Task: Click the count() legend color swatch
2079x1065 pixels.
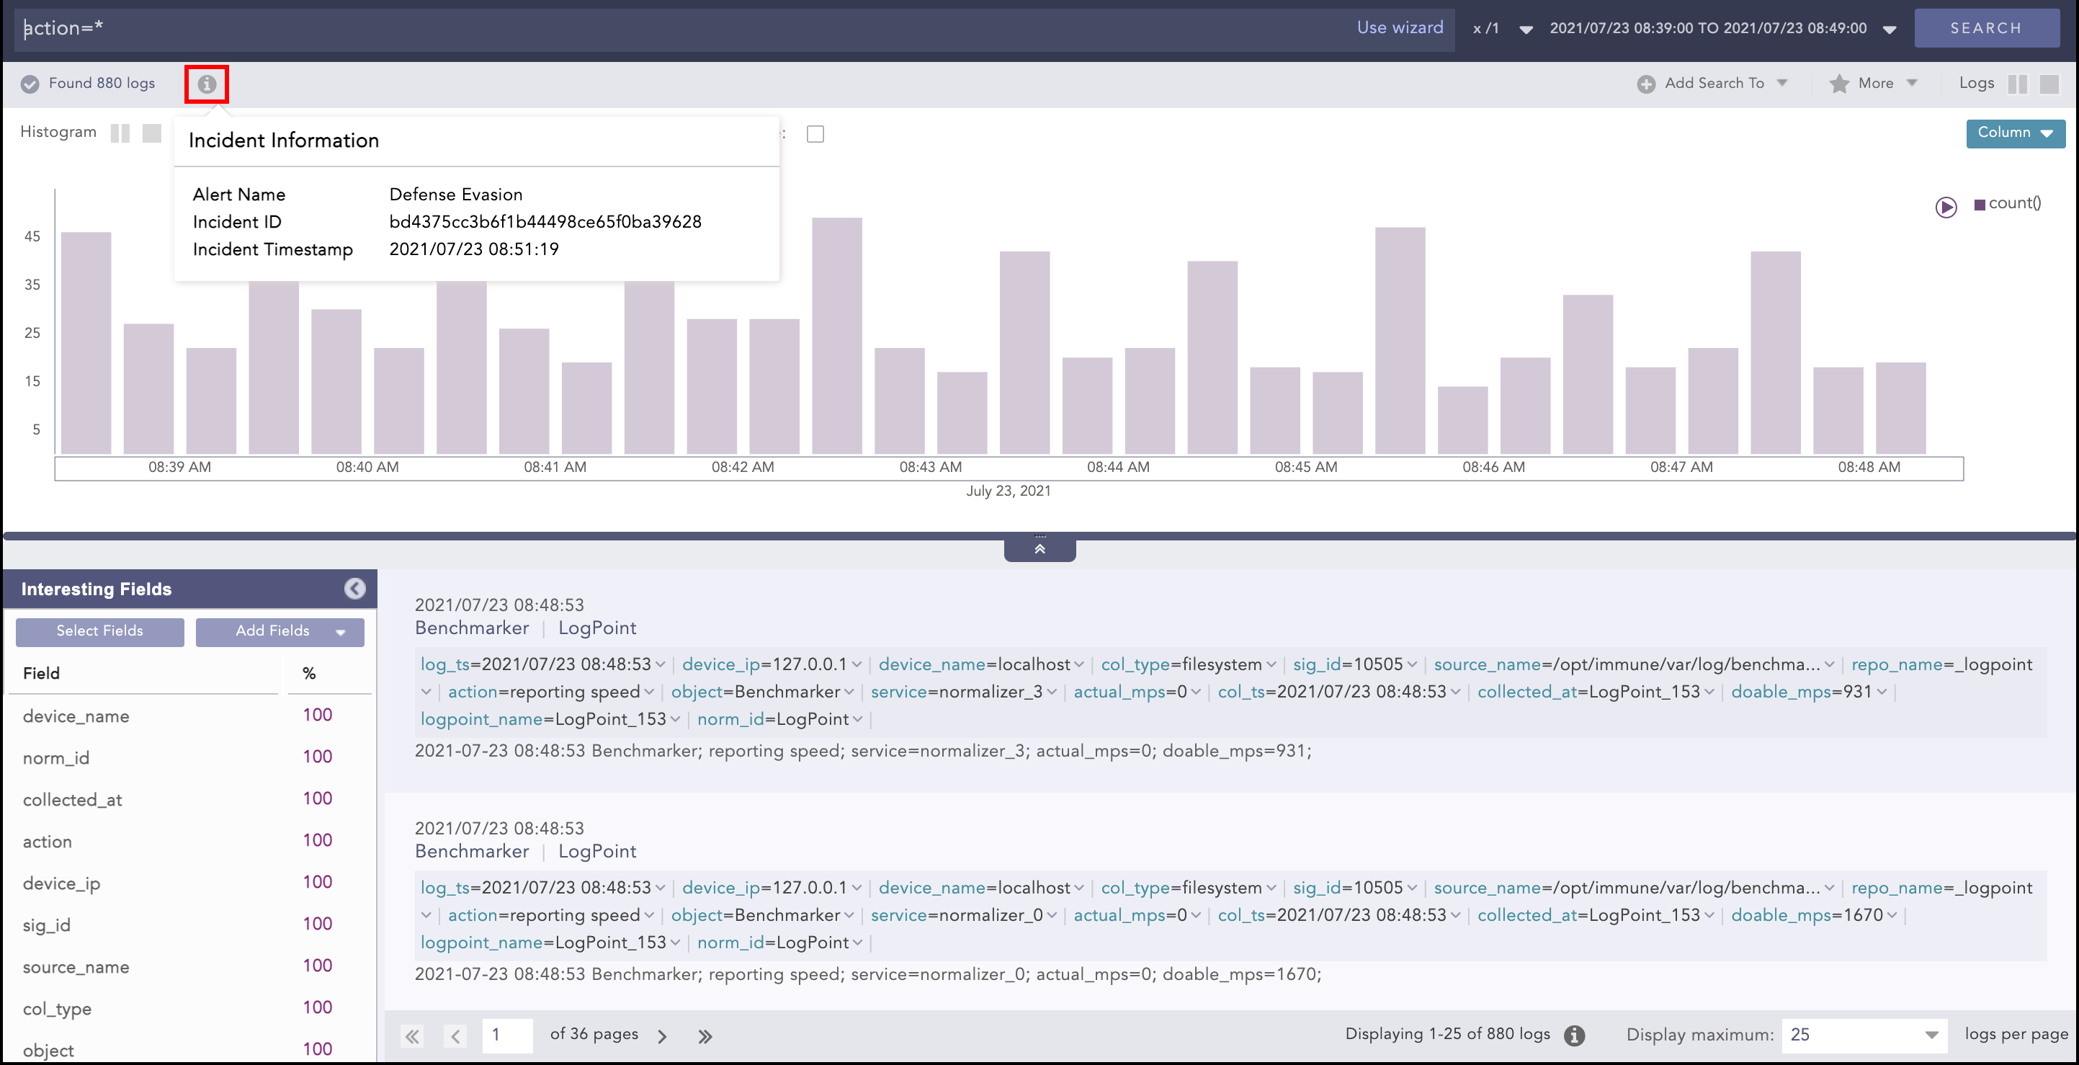Action: (x=1979, y=205)
